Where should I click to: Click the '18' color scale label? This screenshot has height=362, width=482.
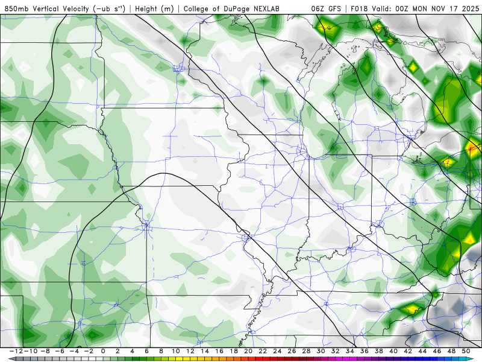234,351
